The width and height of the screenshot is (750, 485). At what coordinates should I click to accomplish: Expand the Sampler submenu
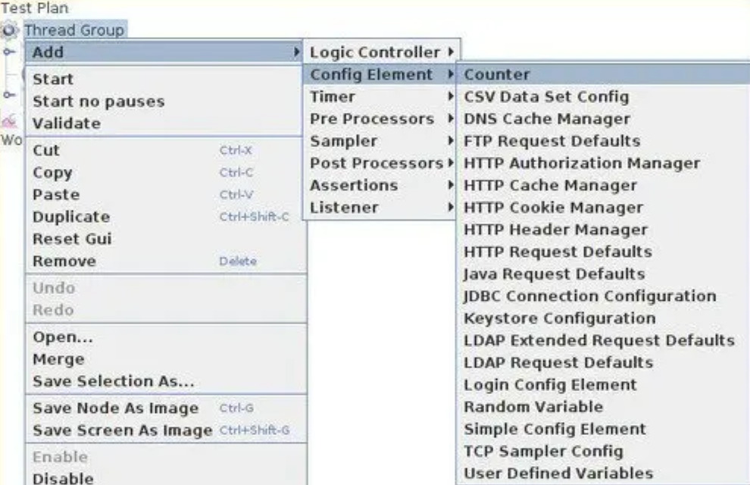coord(343,141)
